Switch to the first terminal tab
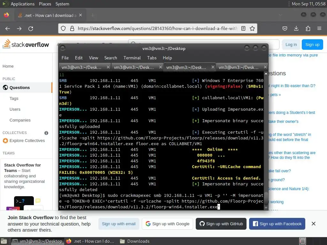The image size is (327, 245). [85, 67]
